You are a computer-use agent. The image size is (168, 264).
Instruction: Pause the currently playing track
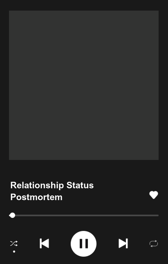83,244
